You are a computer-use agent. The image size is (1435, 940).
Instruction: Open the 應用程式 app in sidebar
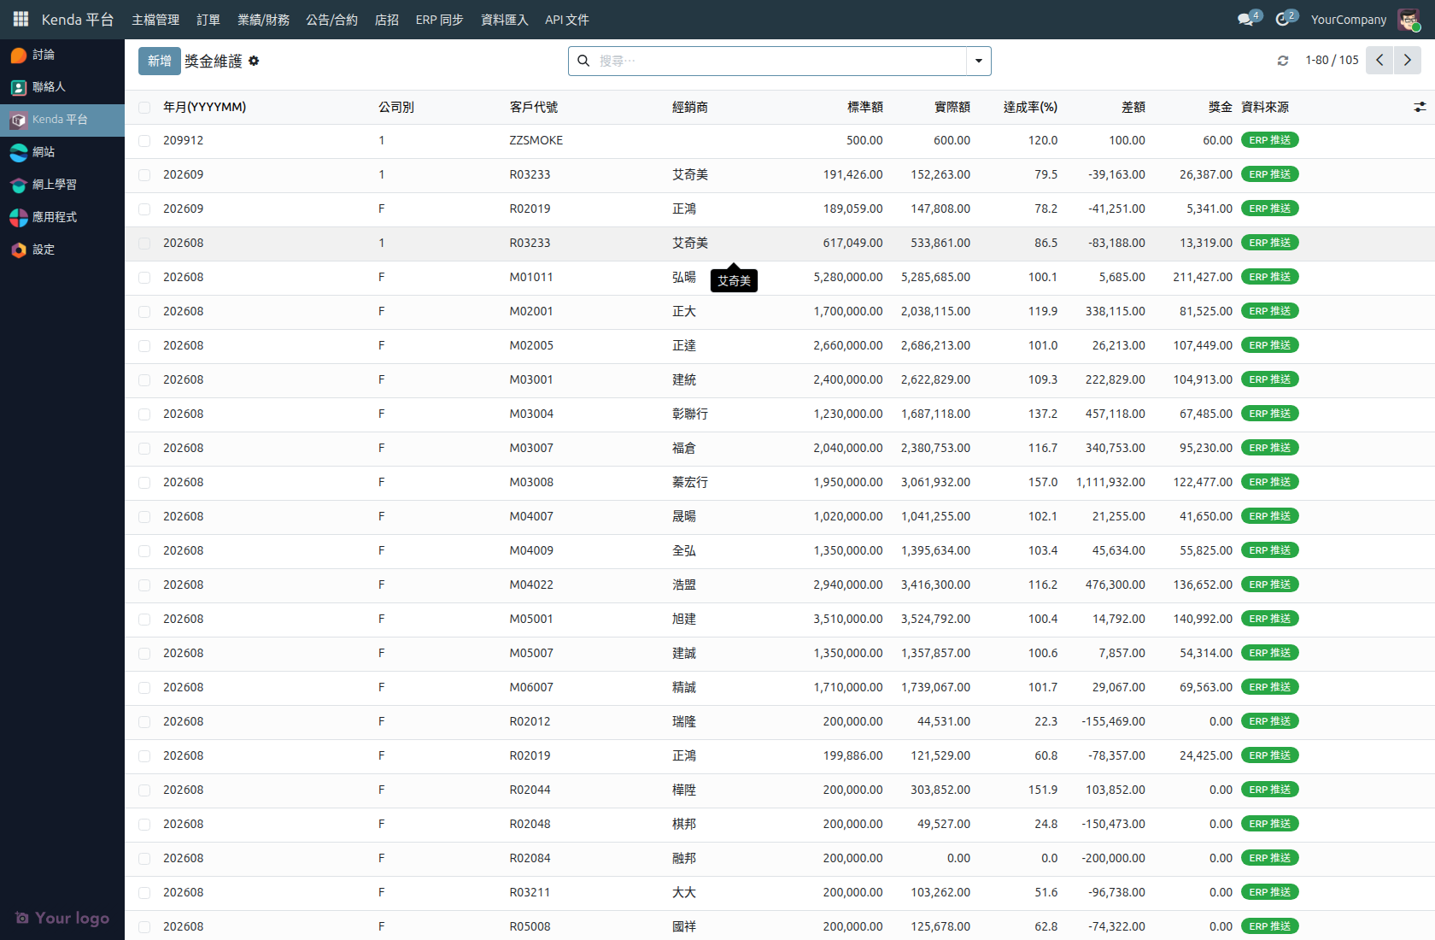coord(62,217)
